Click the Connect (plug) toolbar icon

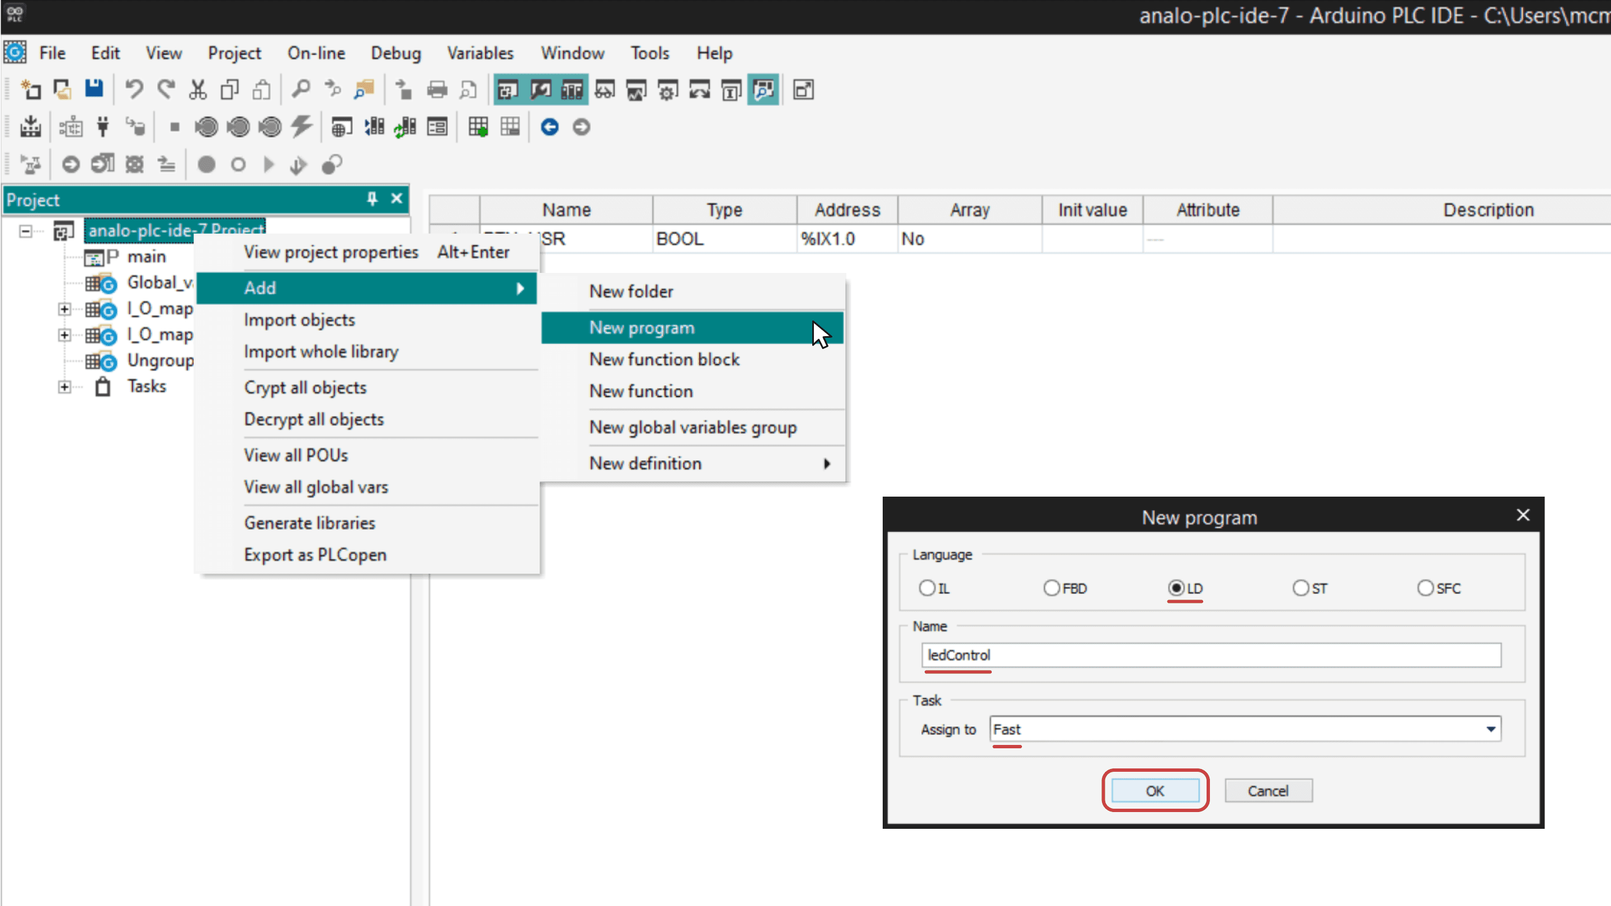[x=102, y=126]
